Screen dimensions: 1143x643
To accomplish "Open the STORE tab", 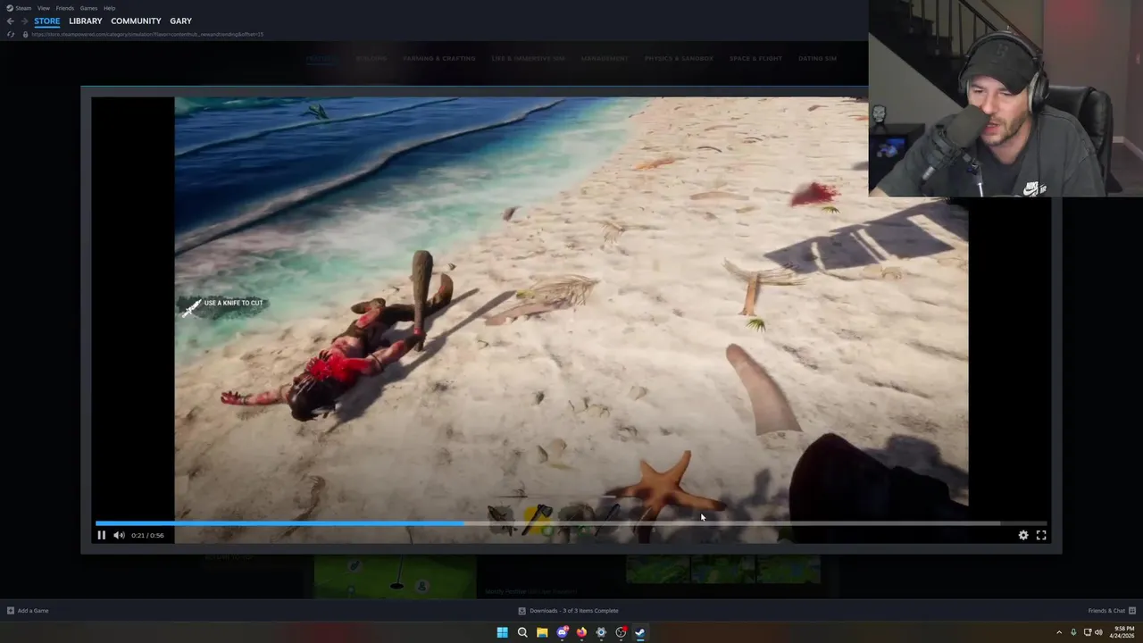I will coord(47,21).
